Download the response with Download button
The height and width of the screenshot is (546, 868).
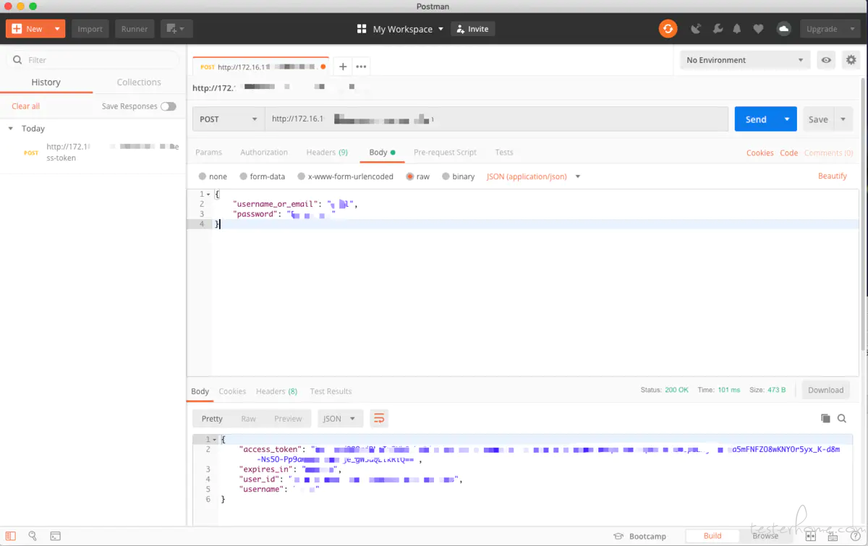(825, 390)
